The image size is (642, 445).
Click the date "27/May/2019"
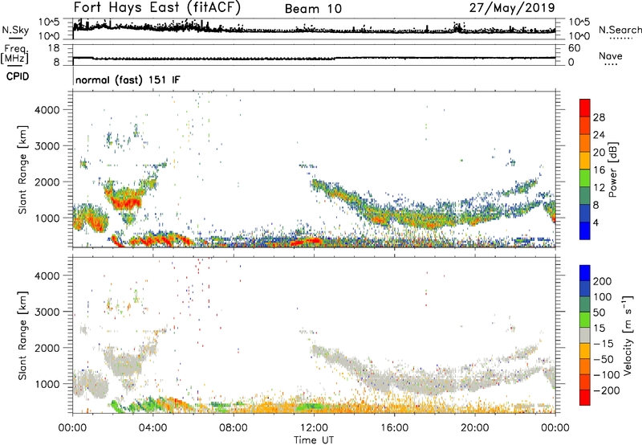512,8
